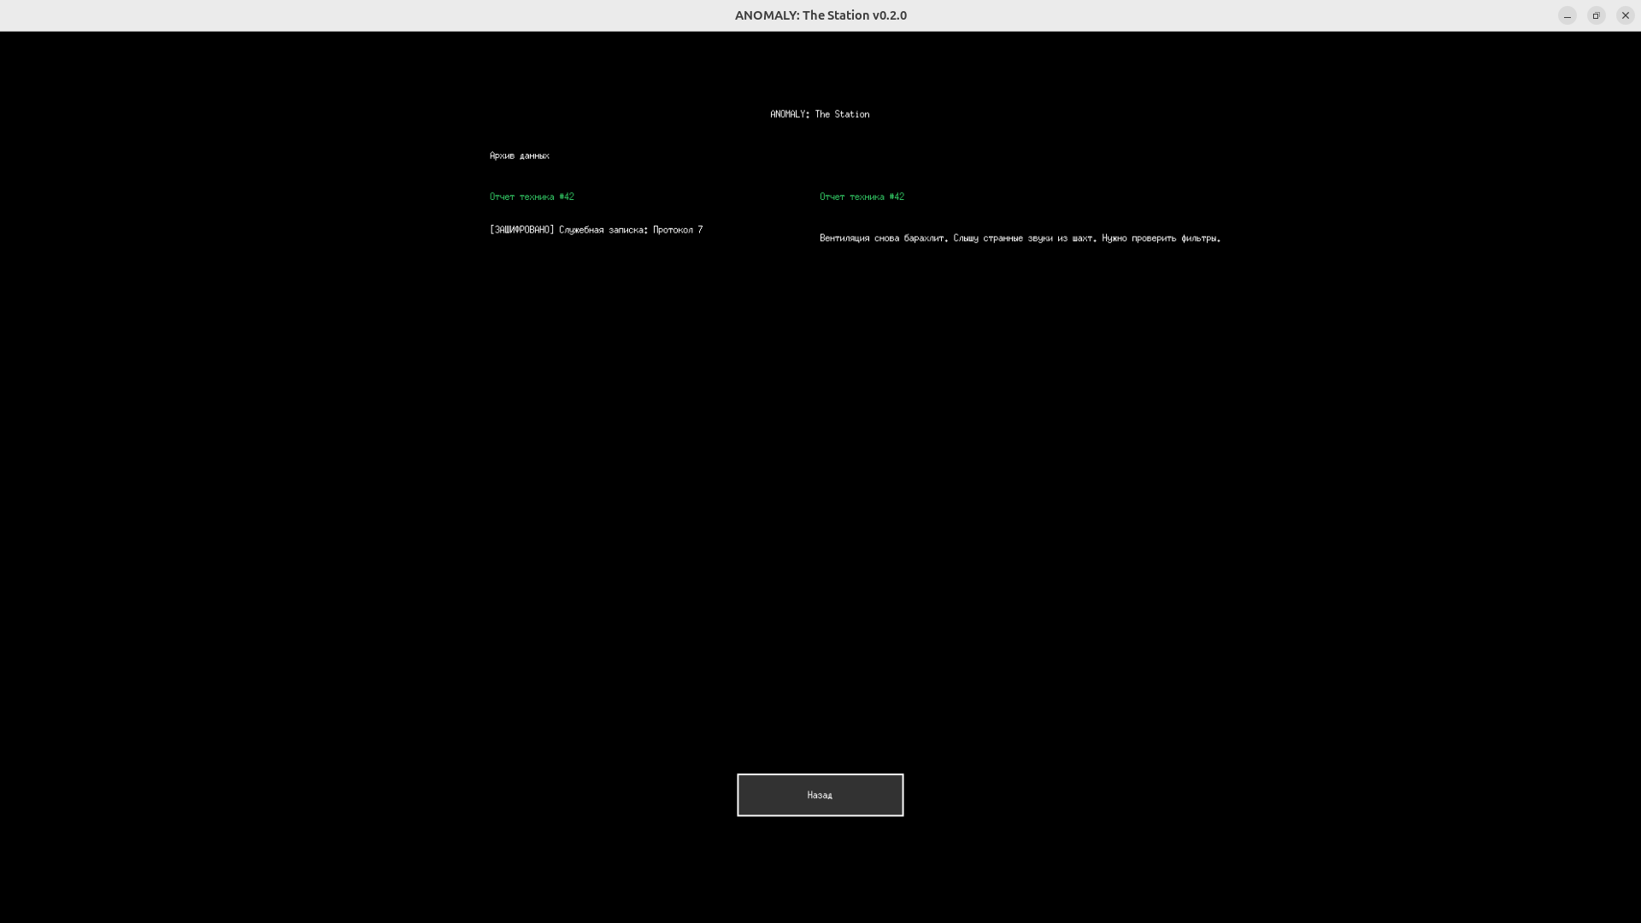Click the word Вентиляция in the report text
This screenshot has width=1641, height=923.
click(x=844, y=238)
